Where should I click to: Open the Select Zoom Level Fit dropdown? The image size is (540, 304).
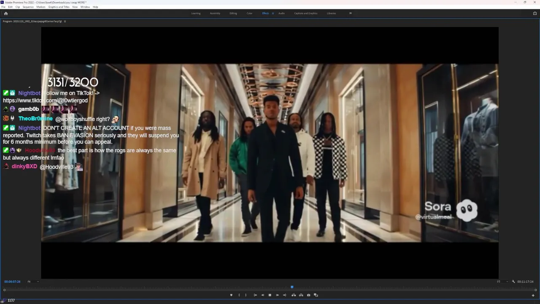[x=33, y=282]
